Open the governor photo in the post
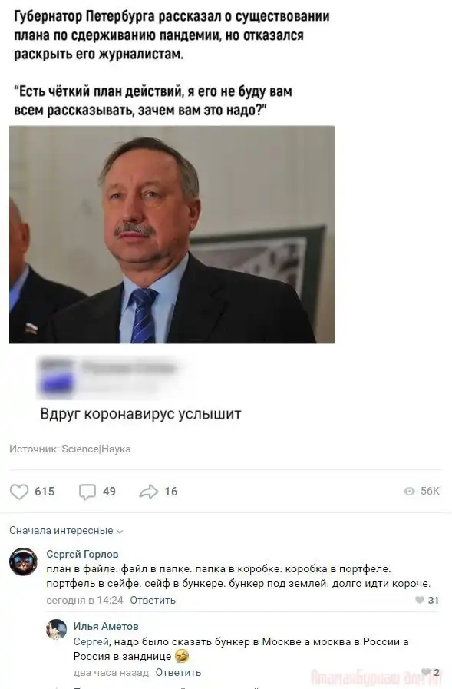The image size is (452, 689). click(172, 234)
